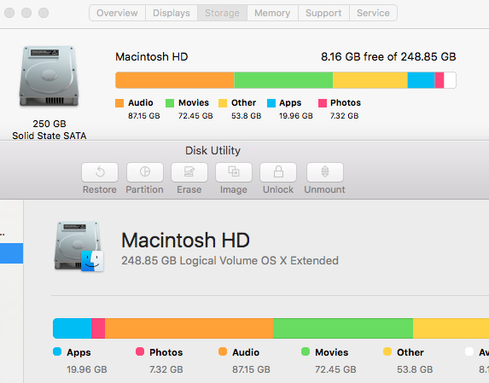Click the blue Apps legend dot in Disk Utility
Viewport: 489px width, 383px height.
[x=57, y=351]
